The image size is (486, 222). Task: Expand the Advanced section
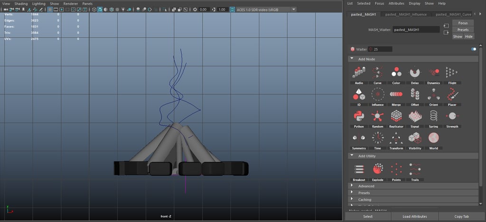click(x=366, y=186)
